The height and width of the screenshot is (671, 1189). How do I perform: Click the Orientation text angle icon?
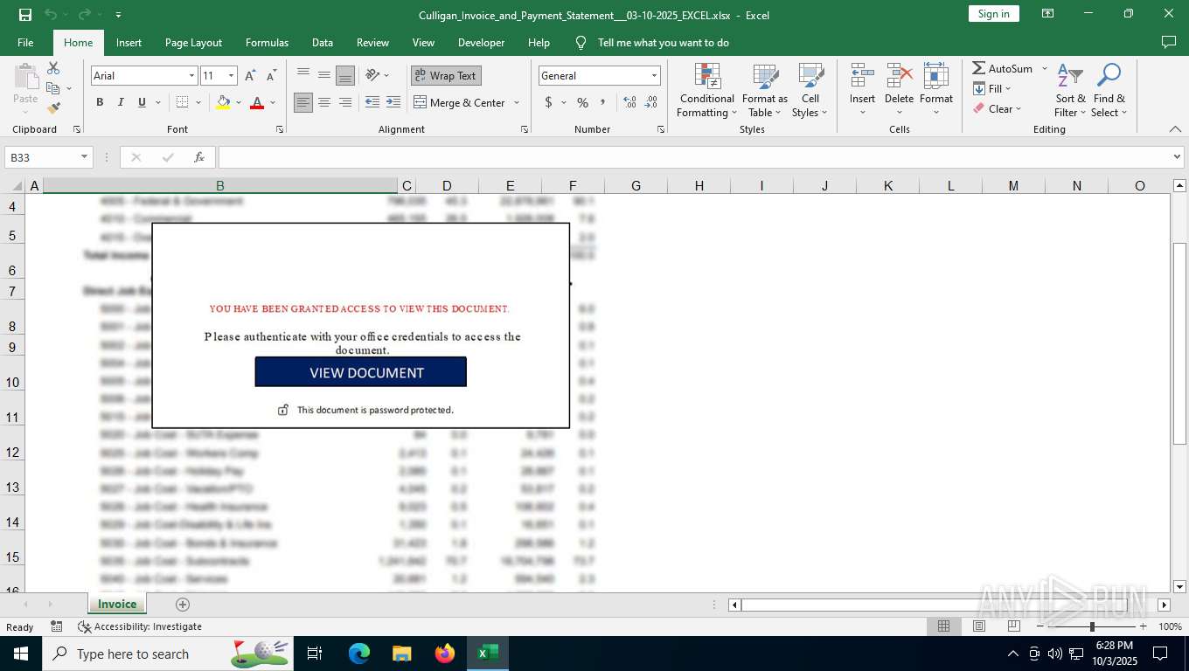[373, 76]
